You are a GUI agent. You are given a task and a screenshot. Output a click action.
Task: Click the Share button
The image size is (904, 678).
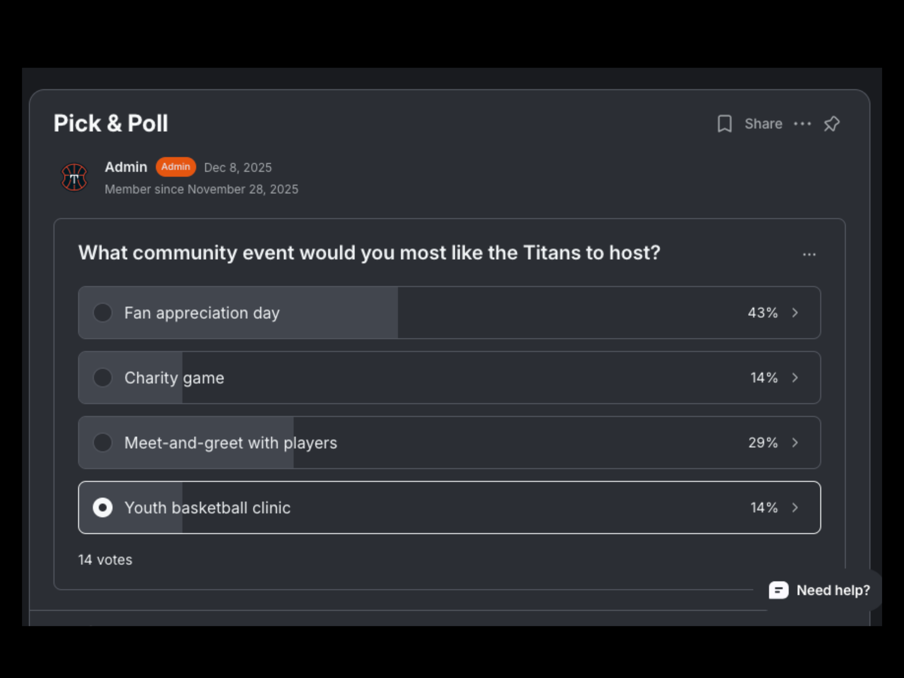click(x=763, y=124)
